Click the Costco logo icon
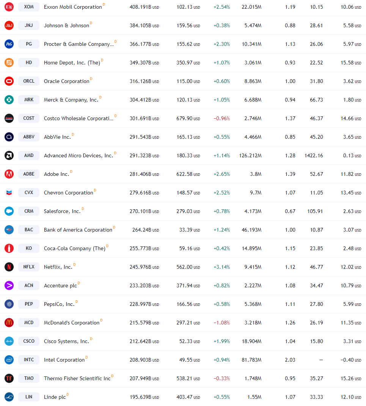Screen dimensions: 366x406 [x=9, y=118]
